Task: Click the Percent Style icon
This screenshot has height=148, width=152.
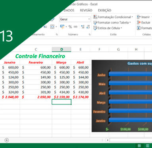Action: [70, 27]
